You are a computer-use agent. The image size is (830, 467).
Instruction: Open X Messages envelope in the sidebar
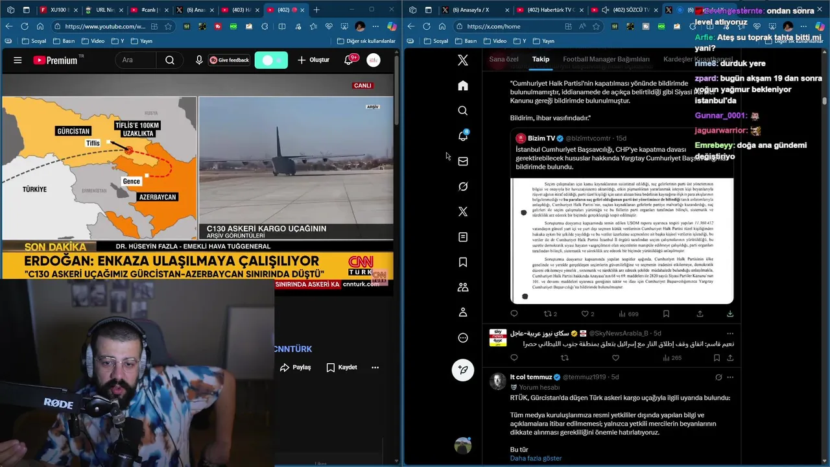pos(463,161)
